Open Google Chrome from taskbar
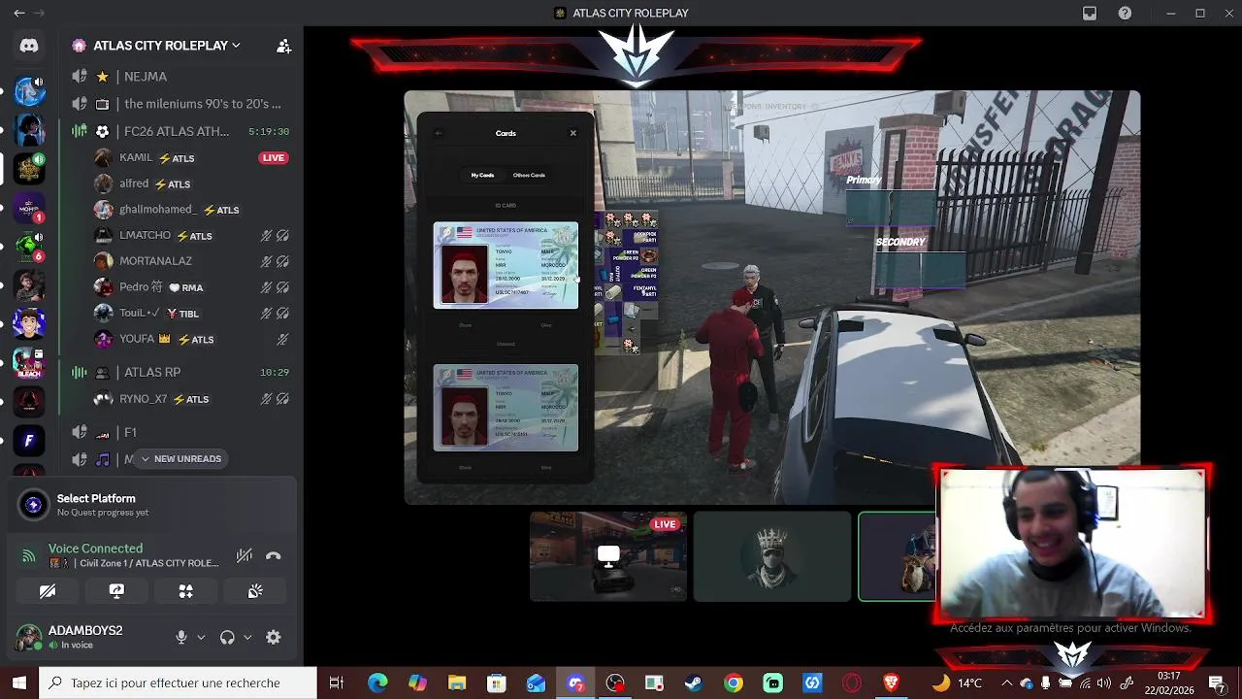Viewport: 1242px width, 699px height. coord(734,682)
